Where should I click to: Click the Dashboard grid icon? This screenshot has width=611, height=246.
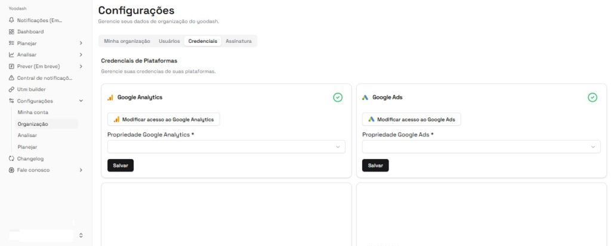(11, 32)
